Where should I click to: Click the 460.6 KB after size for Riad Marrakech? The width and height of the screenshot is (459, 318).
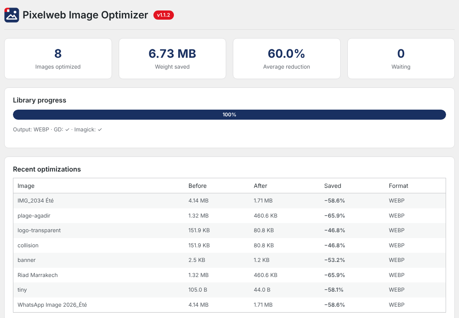(x=265, y=275)
